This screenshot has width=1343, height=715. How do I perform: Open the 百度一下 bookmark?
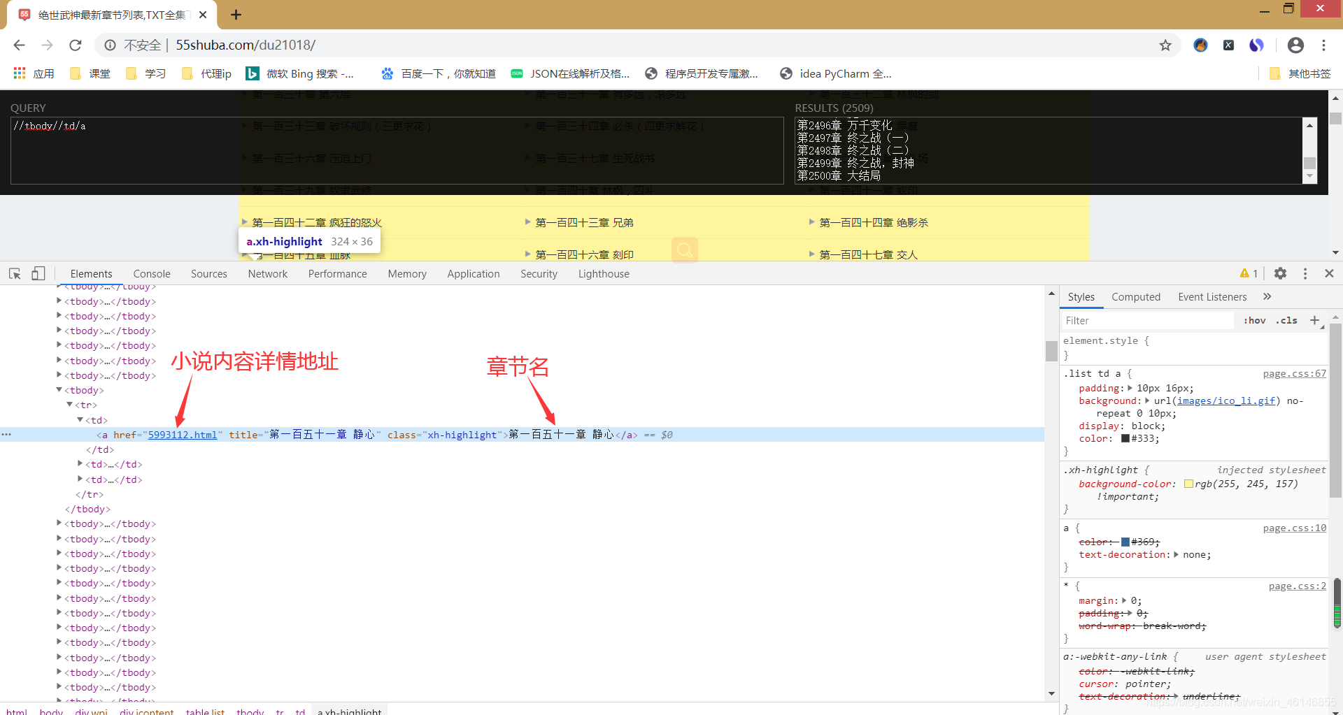coord(439,73)
